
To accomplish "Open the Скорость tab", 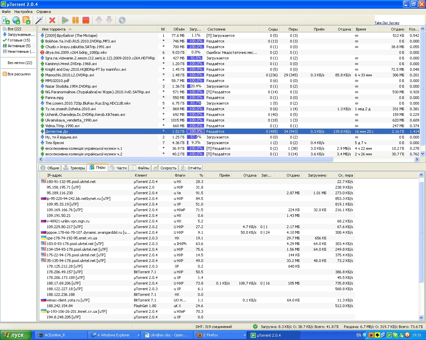I will pyautogui.click(x=165, y=168).
